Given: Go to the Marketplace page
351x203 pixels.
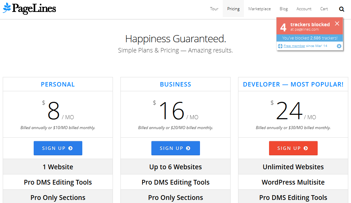Looking at the screenshot, I should (x=260, y=9).
